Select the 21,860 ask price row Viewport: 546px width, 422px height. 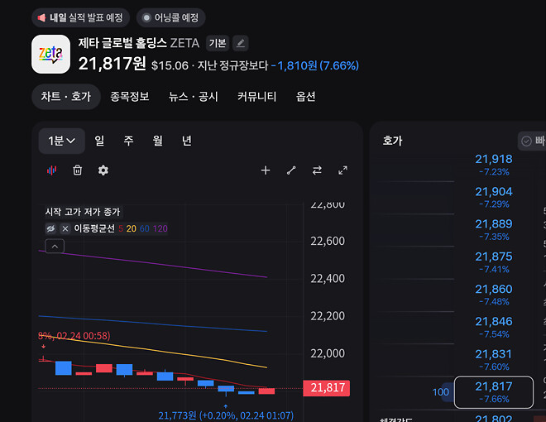494,295
